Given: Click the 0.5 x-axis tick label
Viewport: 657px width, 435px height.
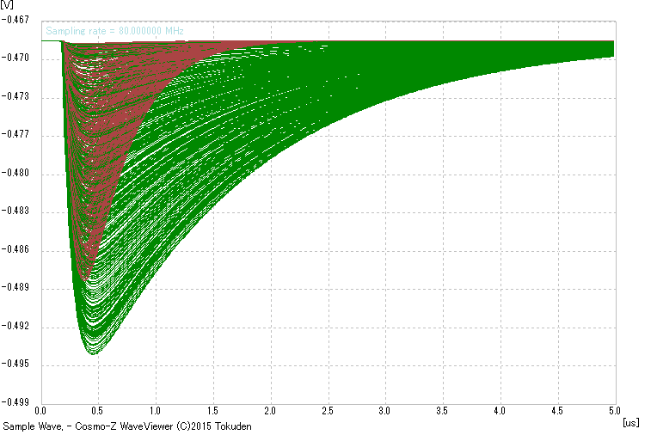Looking at the screenshot, I should tap(98, 413).
